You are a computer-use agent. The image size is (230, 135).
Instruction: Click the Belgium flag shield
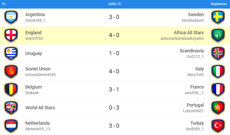pyautogui.click(x=11, y=90)
